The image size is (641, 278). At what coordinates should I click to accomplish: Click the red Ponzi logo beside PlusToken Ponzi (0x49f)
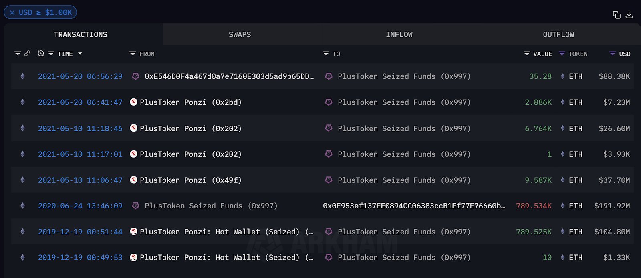[134, 180]
